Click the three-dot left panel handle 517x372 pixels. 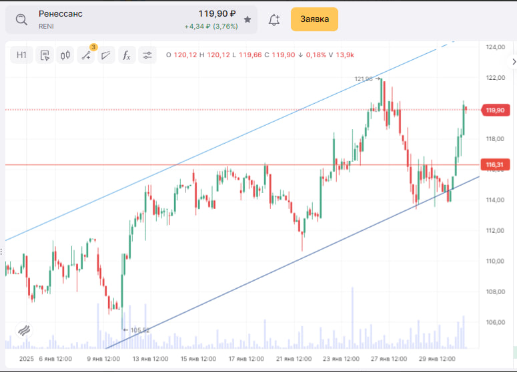(x=1, y=252)
